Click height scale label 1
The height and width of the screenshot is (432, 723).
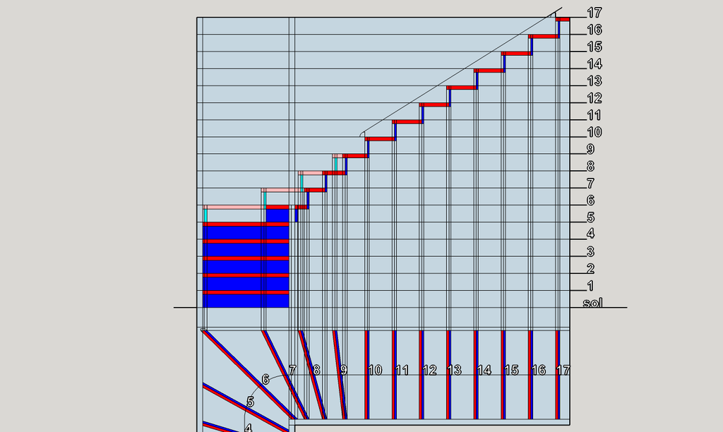(x=590, y=286)
